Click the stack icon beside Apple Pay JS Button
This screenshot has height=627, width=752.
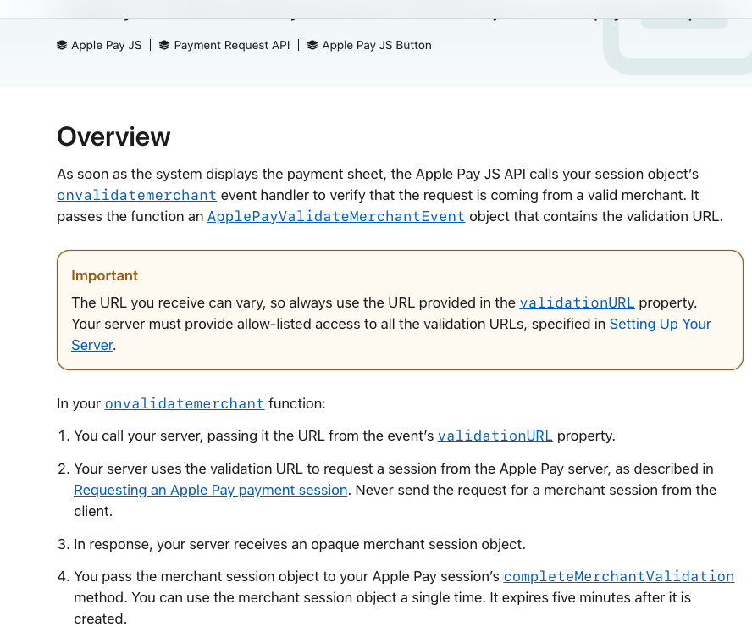click(x=312, y=45)
